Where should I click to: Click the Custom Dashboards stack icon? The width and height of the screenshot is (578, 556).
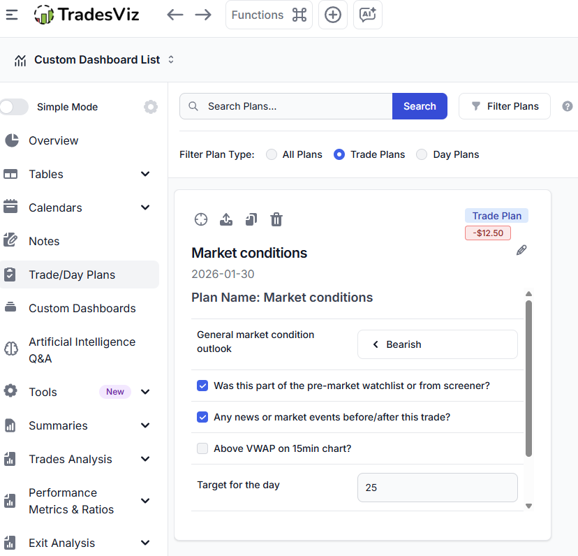click(10, 307)
